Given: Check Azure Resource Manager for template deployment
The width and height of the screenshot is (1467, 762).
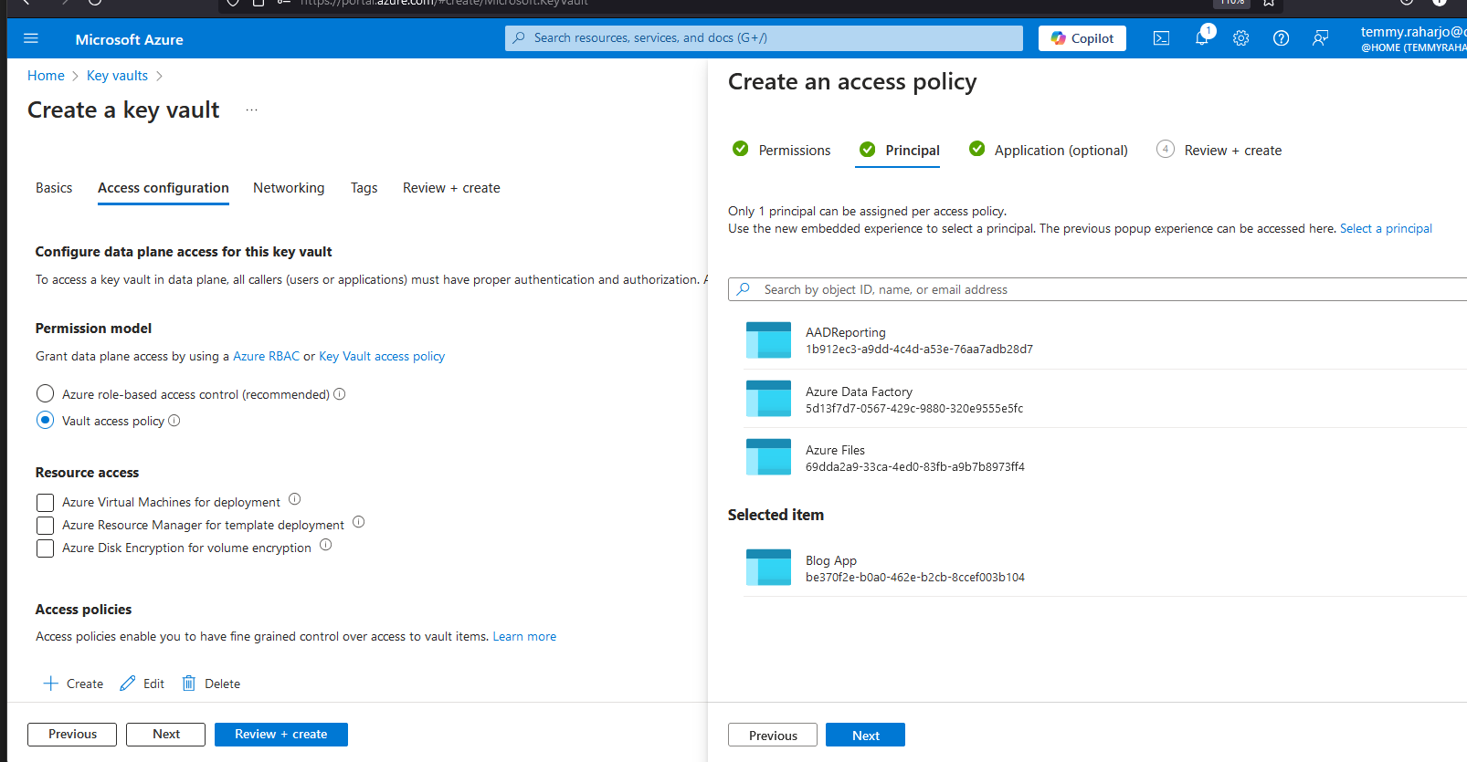Looking at the screenshot, I should click(x=45, y=526).
